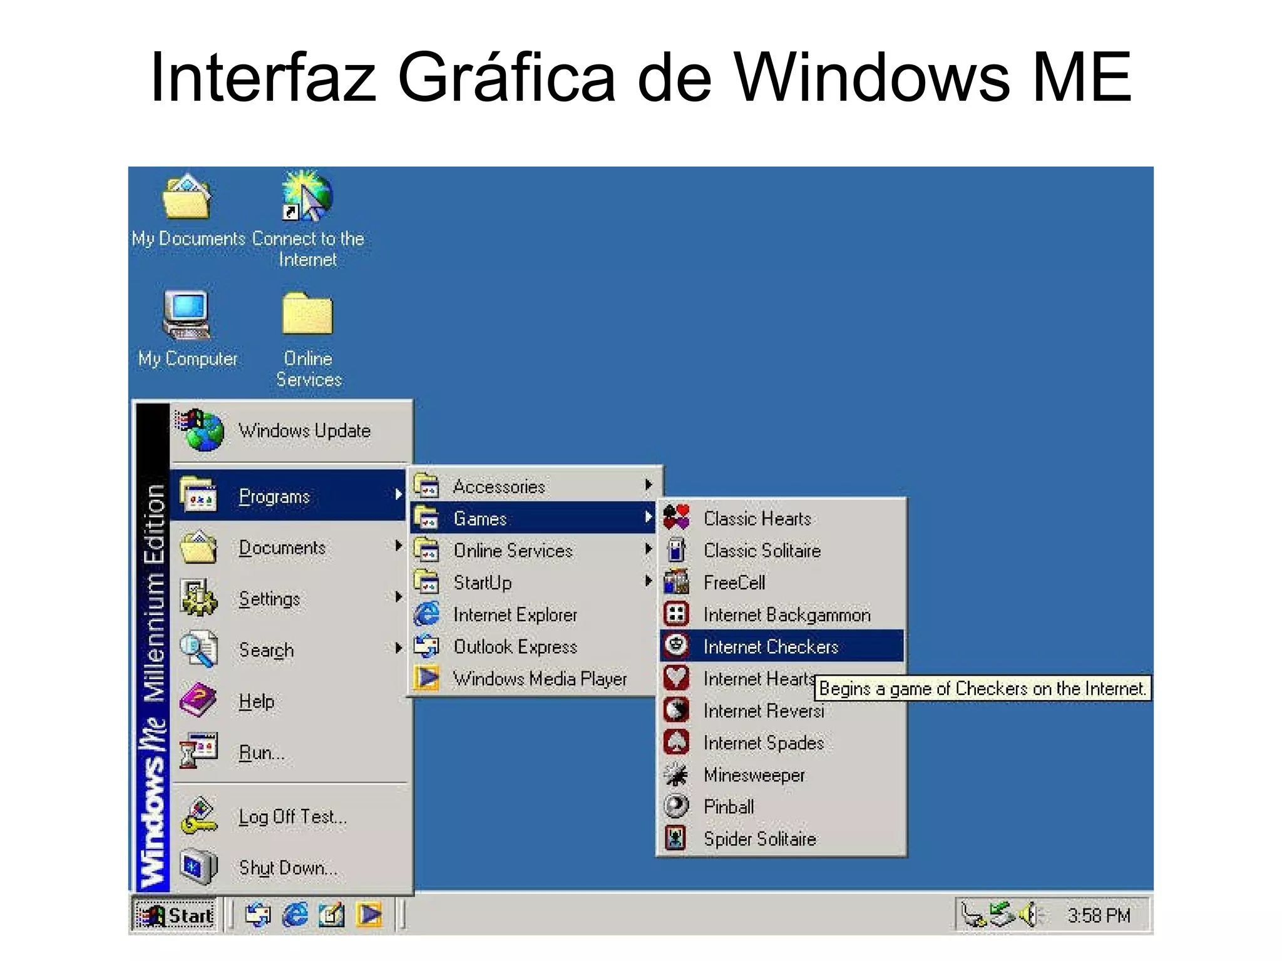1282x961 pixels.
Task: Click the Checkers tooltip text
Action: [x=982, y=688]
